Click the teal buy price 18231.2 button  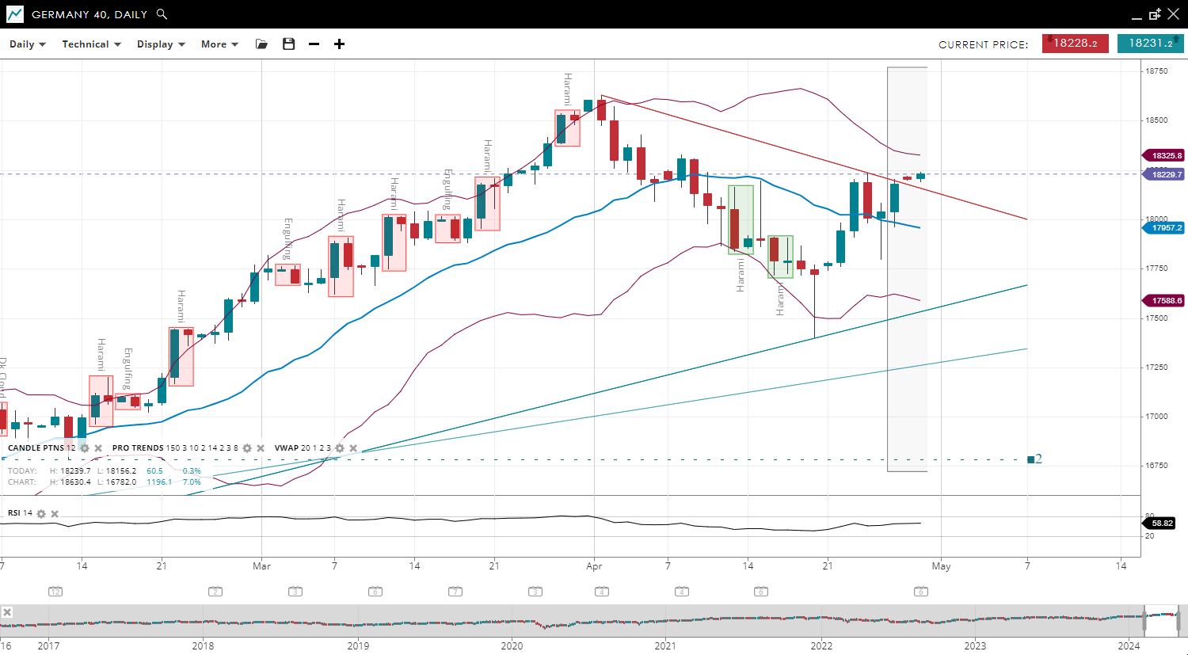click(1150, 44)
